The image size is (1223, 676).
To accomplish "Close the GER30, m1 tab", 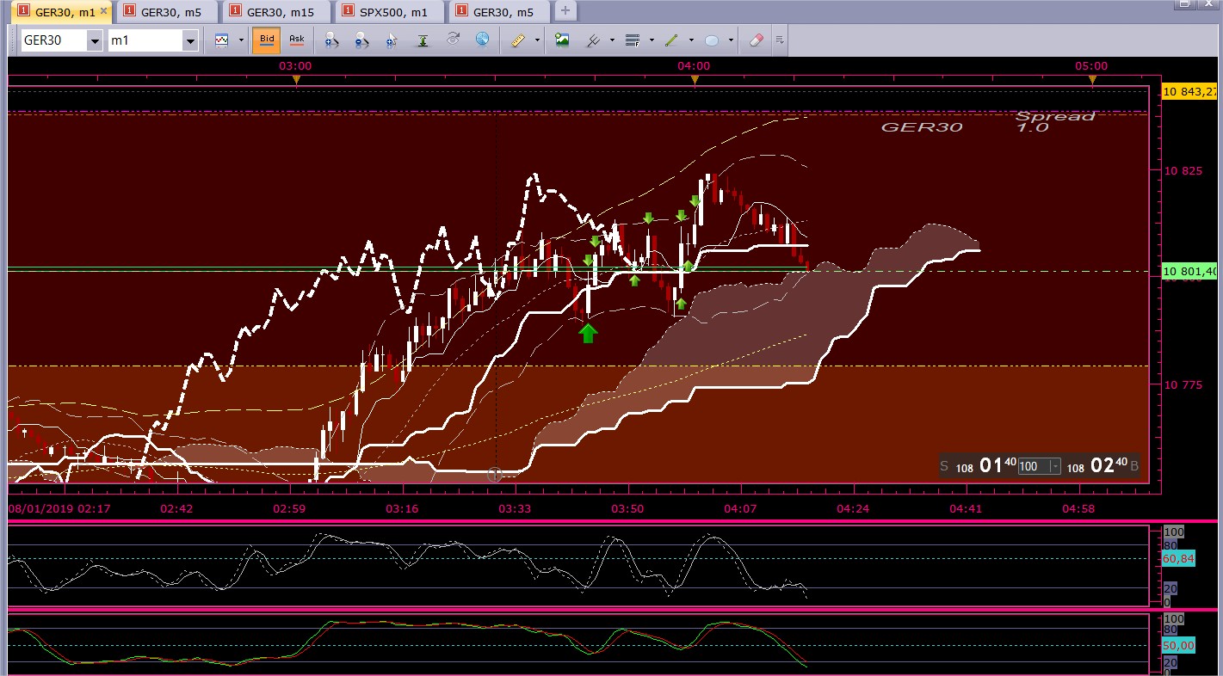I will click(x=104, y=11).
